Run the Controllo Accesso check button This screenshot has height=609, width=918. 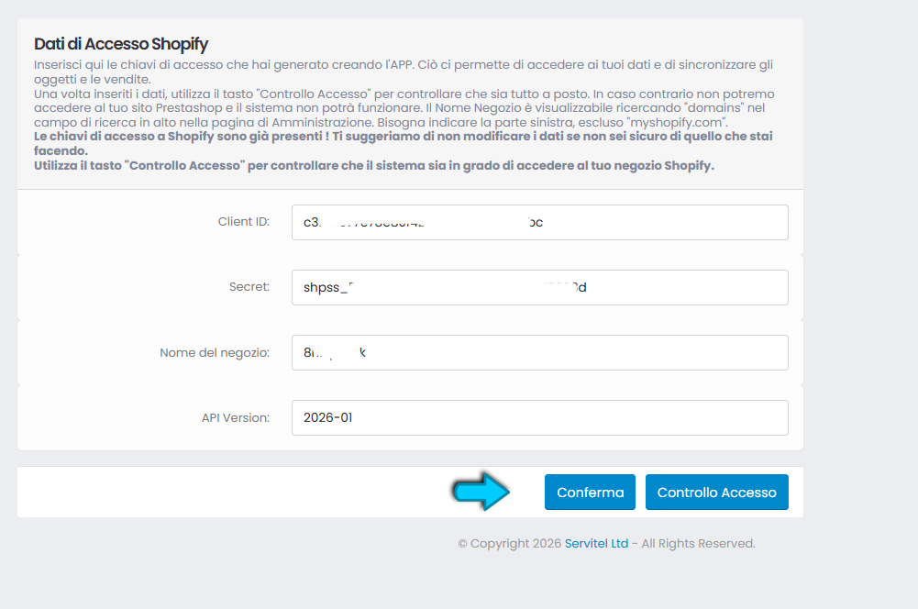(716, 492)
